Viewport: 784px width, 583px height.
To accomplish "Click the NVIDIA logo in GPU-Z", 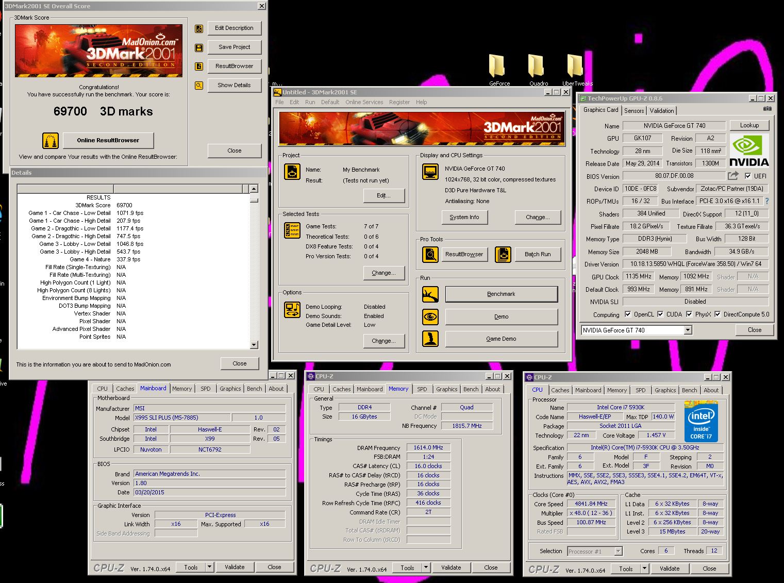I will [x=749, y=151].
